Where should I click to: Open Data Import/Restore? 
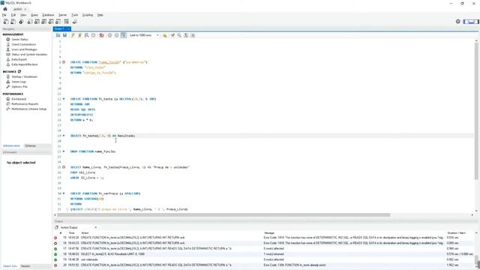click(25, 64)
